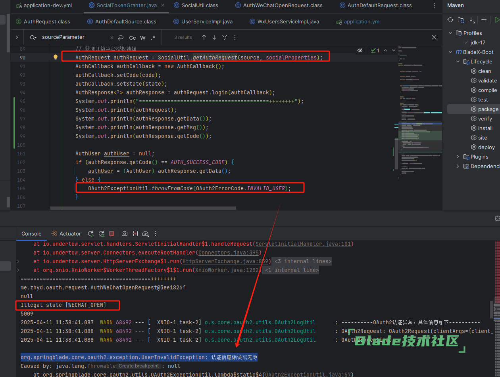Image resolution: width=500 pixels, height=377 pixels.
Task: Switch to the Actuator tab
Action: click(x=66, y=234)
